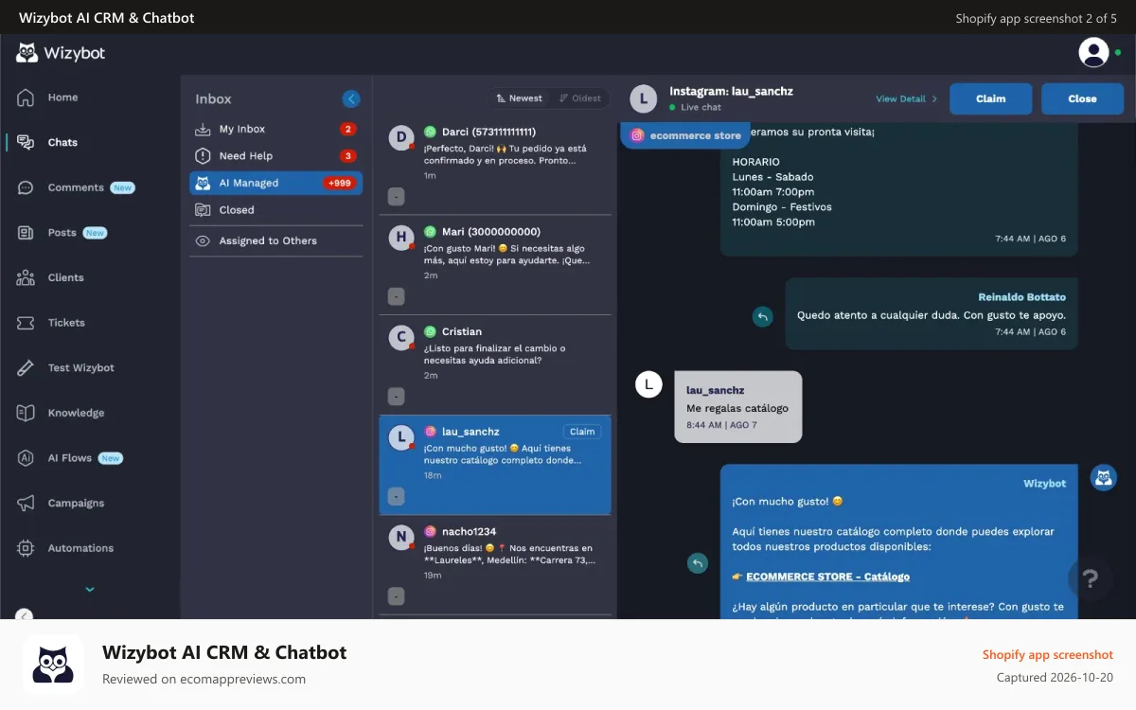Open the nacho1234 Instagram conversation
The image size is (1136, 710).
[495, 565]
